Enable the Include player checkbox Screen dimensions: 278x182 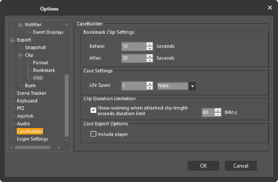(93, 134)
